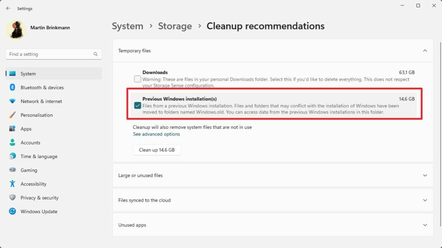Open Time & language via its clock icon
The width and height of the screenshot is (442, 248).
[12, 156]
